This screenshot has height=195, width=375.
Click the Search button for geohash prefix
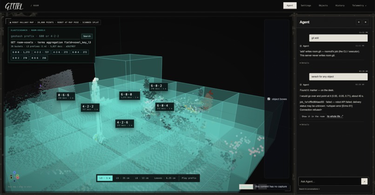(x=87, y=36)
